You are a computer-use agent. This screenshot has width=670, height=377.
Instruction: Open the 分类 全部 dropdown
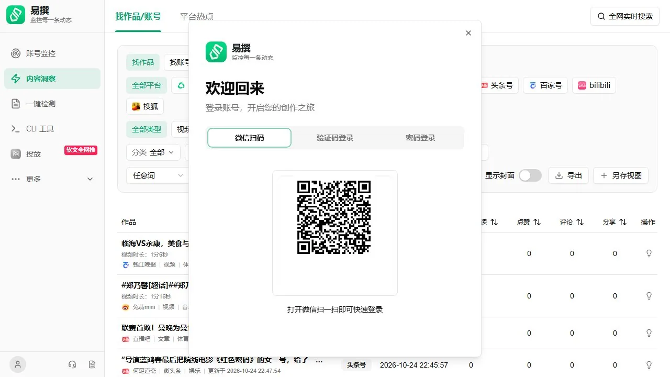pos(153,152)
